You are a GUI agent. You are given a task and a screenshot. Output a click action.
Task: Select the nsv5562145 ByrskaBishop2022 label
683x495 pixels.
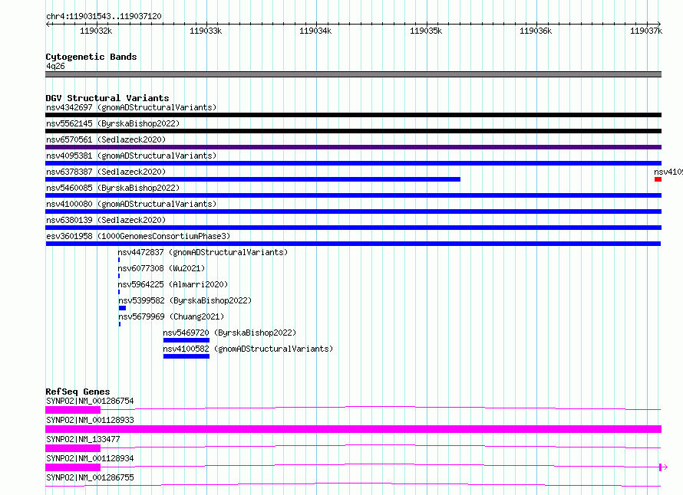113,123
